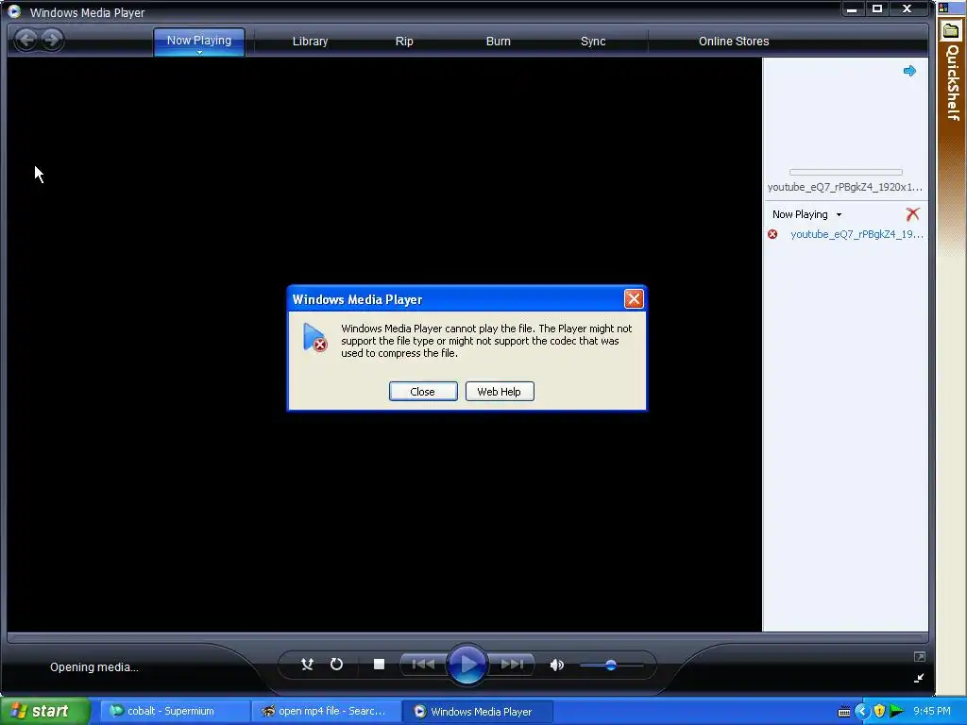Viewport: 967px width, 725px height.
Task: Click the volume slider
Action: point(611,665)
